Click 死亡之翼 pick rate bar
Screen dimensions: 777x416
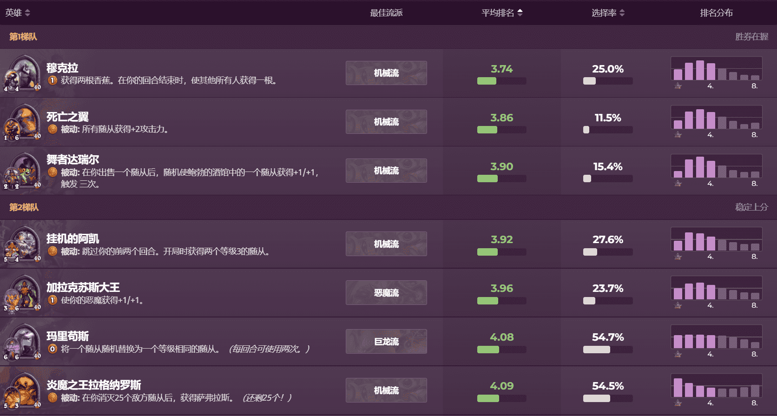click(607, 130)
